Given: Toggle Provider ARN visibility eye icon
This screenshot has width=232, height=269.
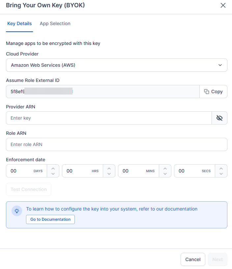Looking at the screenshot, I should tap(219, 118).
